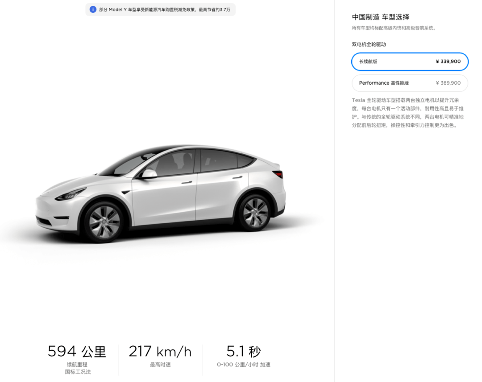Open the Model Y purchase tax notice banner
Screen dimensions: 482x382
pyautogui.click(x=161, y=9)
